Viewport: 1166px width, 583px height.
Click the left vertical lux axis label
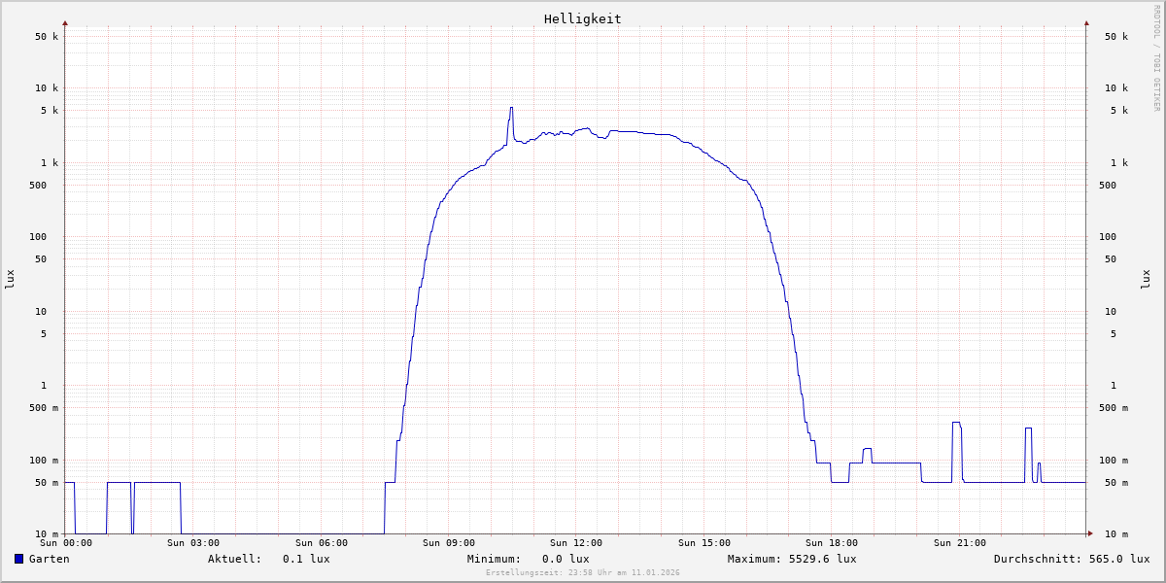(x=10, y=279)
